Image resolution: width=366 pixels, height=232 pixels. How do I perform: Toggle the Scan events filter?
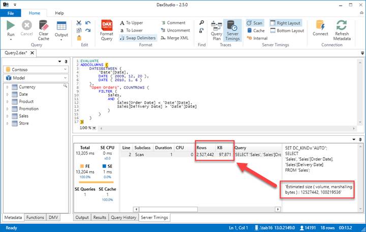(x=255, y=23)
